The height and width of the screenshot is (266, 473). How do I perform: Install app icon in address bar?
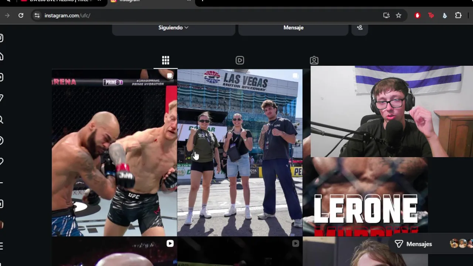point(386,16)
